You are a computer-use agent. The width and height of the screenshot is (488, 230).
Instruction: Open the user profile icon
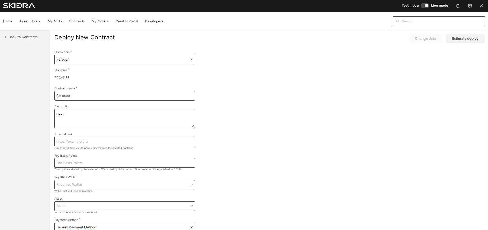482,6
